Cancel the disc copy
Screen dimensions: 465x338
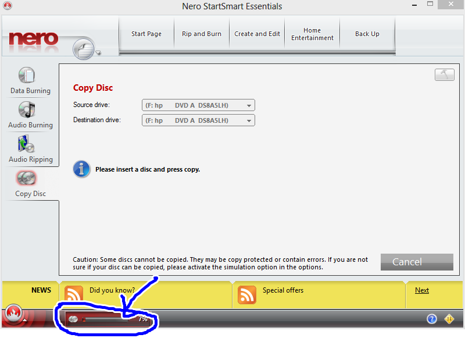[x=417, y=262]
